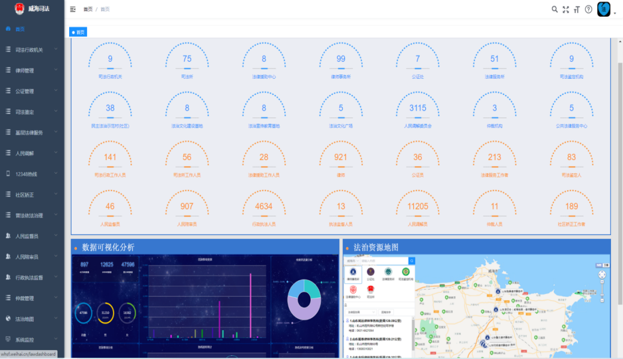Open the help question mark icon
The height and width of the screenshot is (359, 623).
588,9
